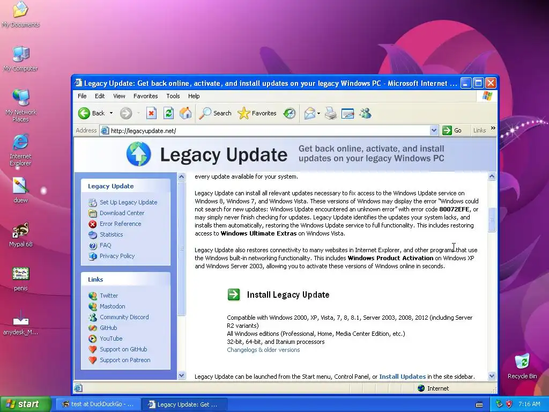
Task: Click the Install Updates link in text
Action: pyautogui.click(x=402, y=377)
